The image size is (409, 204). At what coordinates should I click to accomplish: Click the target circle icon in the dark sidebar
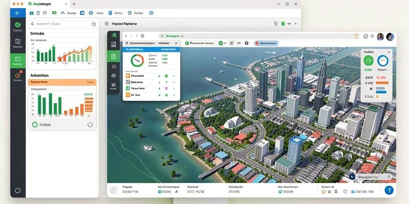(x=113, y=76)
